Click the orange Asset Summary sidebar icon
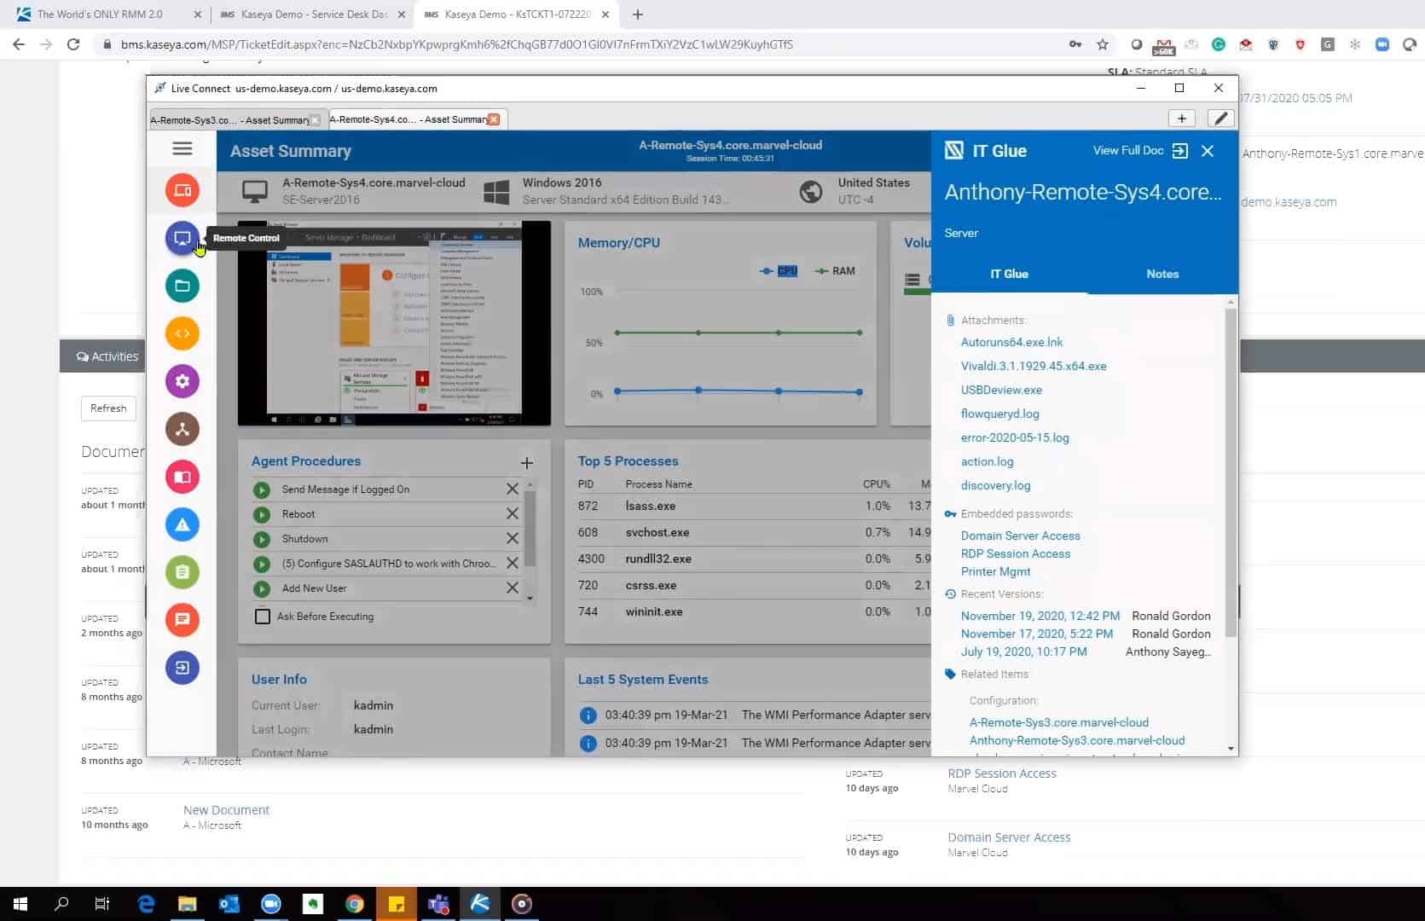Image resolution: width=1425 pixels, height=921 pixels. pyautogui.click(x=182, y=190)
